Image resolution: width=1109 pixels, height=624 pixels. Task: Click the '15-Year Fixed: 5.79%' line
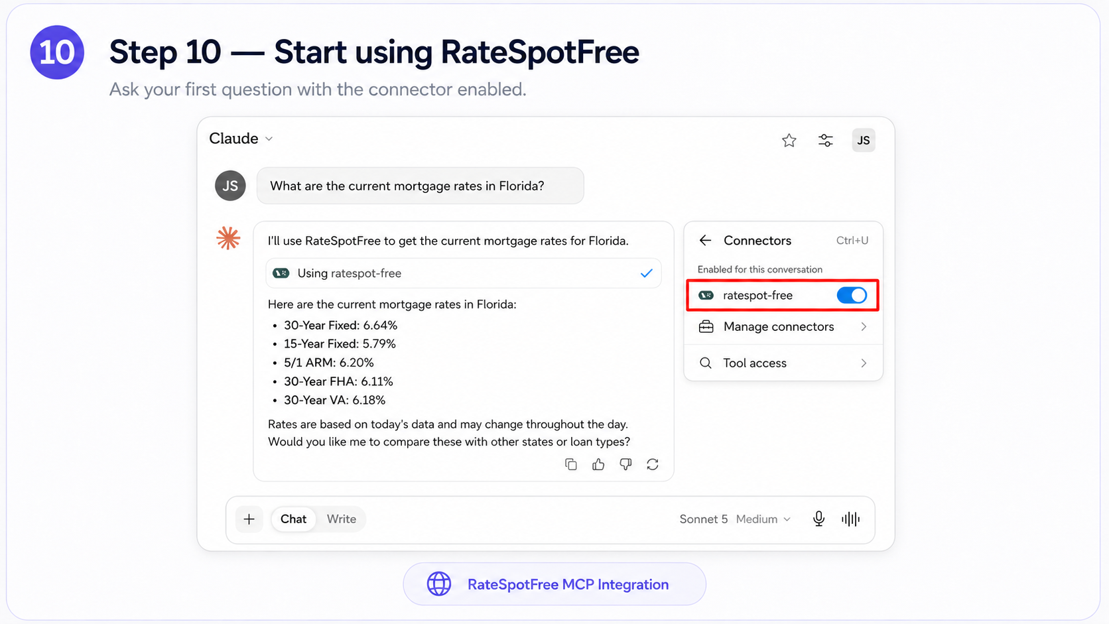(x=340, y=344)
